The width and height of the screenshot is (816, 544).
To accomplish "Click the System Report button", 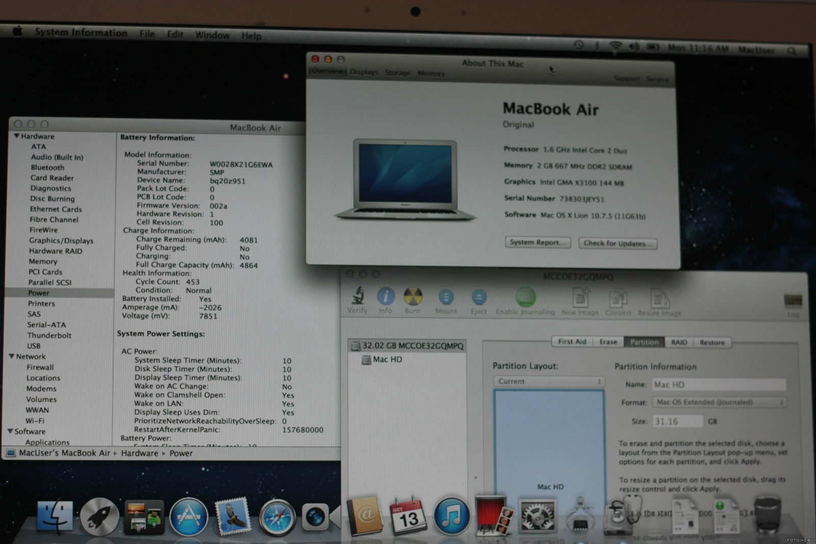I will click(x=538, y=242).
